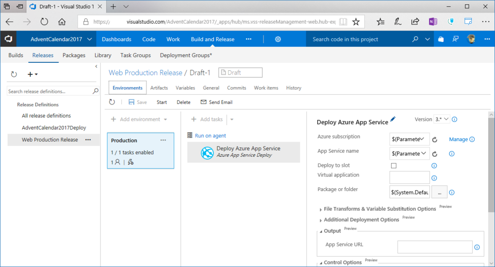The width and height of the screenshot is (495, 267).
Task: Click the browser Share icon
Action: pyautogui.click(x=415, y=21)
